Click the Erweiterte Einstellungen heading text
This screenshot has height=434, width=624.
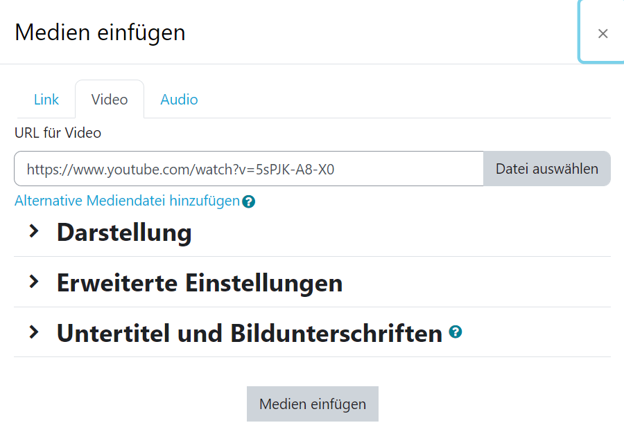coord(200,283)
